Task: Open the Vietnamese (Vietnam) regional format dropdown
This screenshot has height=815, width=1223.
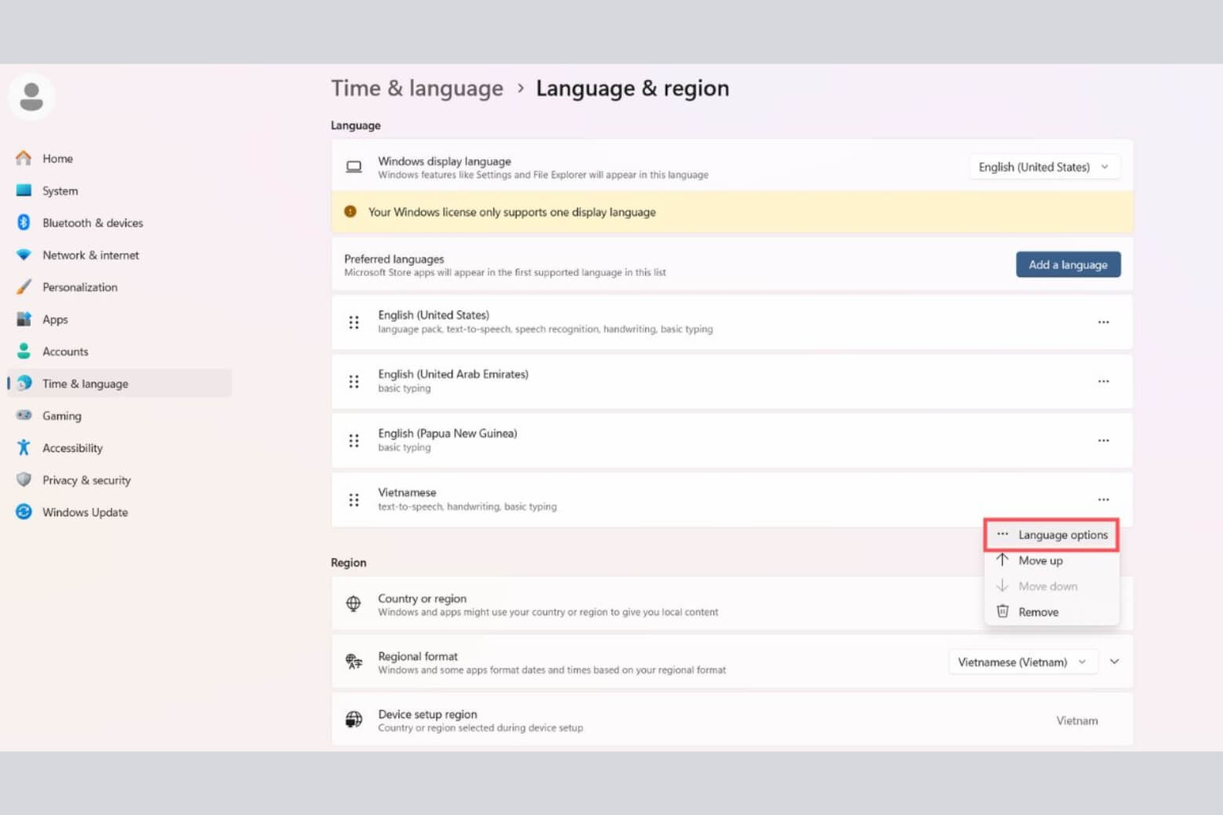Action: [x=1022, y=661]
